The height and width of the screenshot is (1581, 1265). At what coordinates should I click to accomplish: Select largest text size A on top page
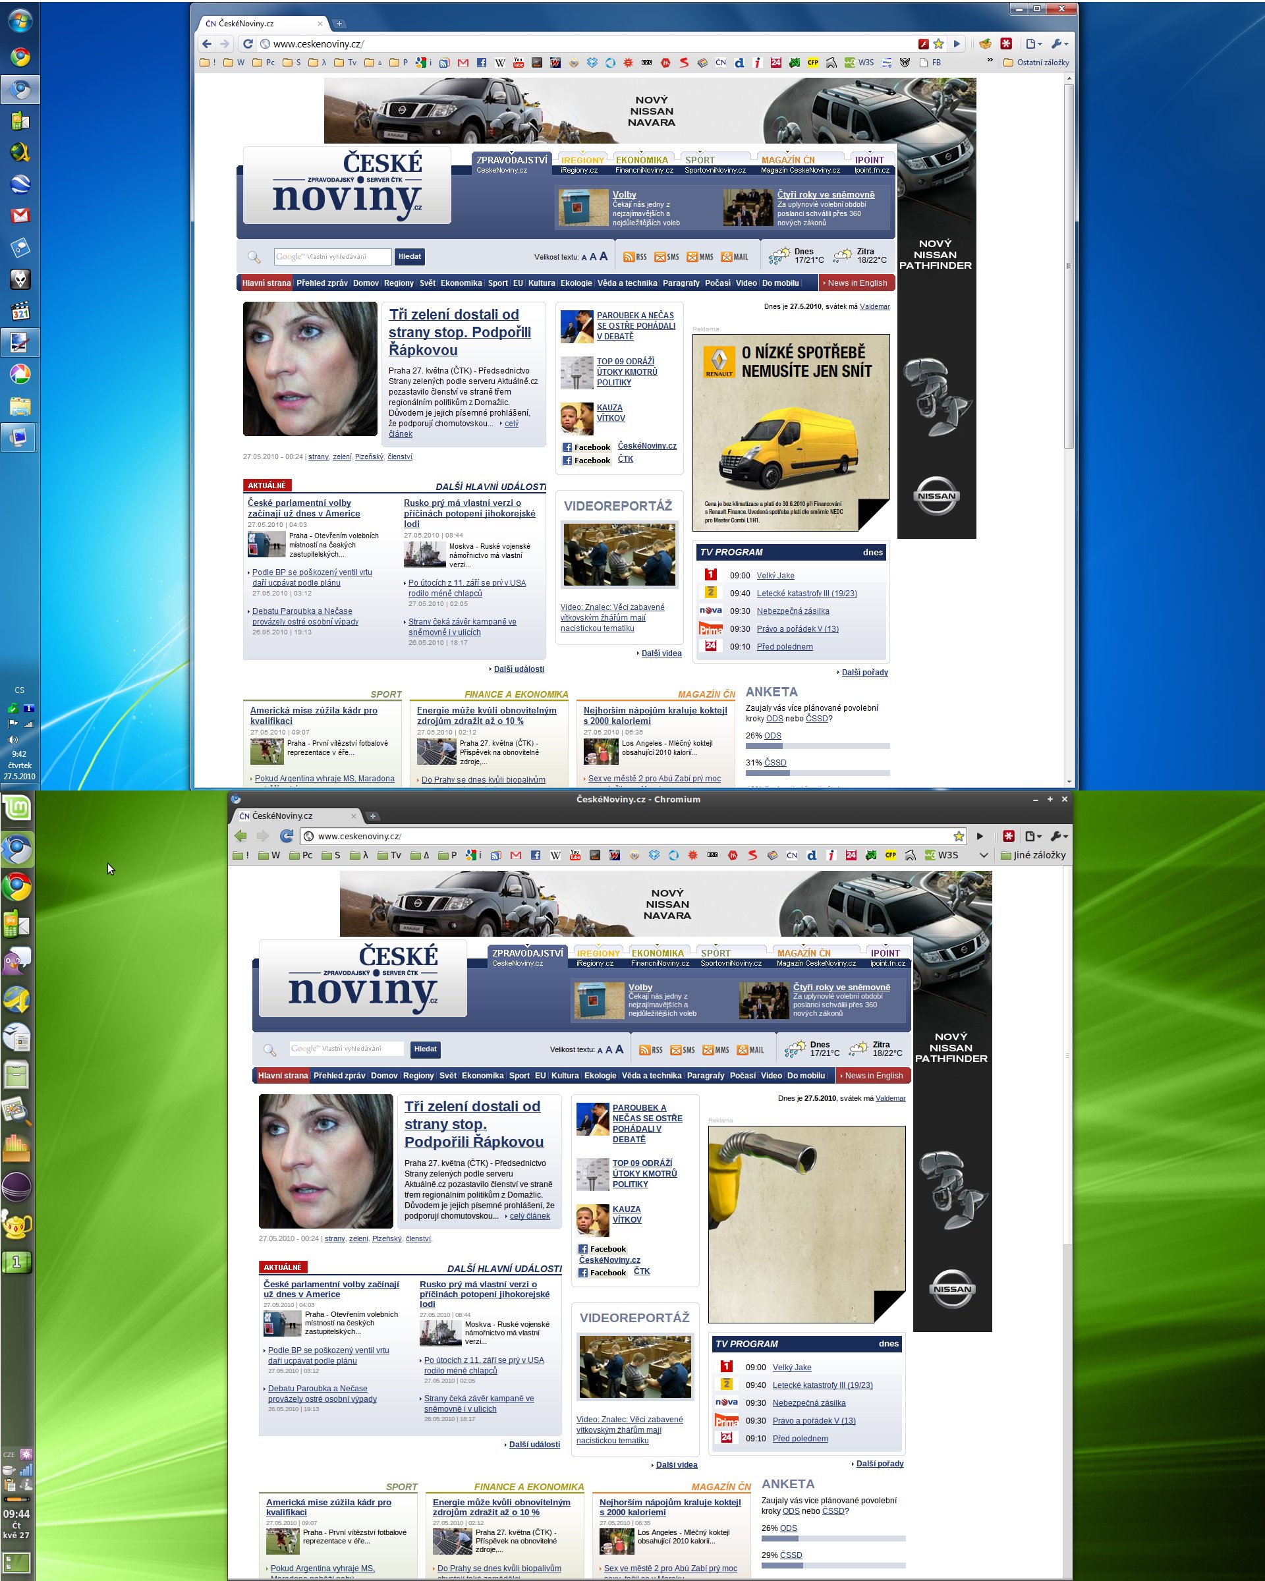604,256
